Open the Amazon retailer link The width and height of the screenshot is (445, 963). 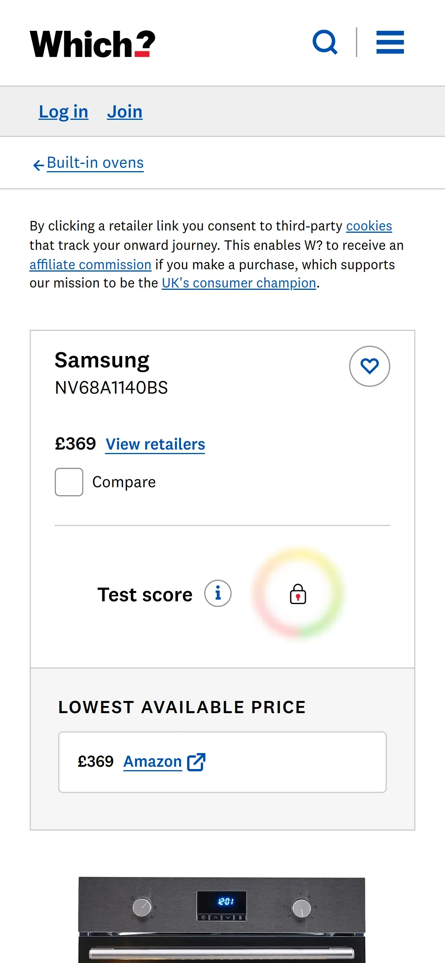(x=153, y=762)
